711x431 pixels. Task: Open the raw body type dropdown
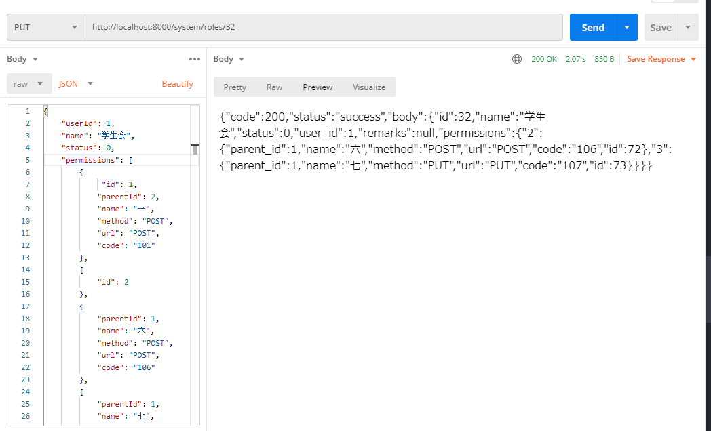tap(29, 83)
